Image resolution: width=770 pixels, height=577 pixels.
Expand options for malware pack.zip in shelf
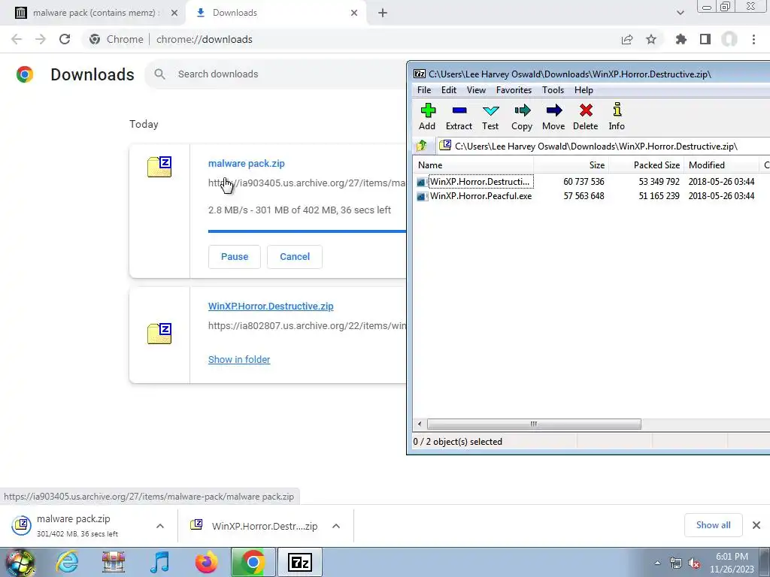[x=160, y=526]
